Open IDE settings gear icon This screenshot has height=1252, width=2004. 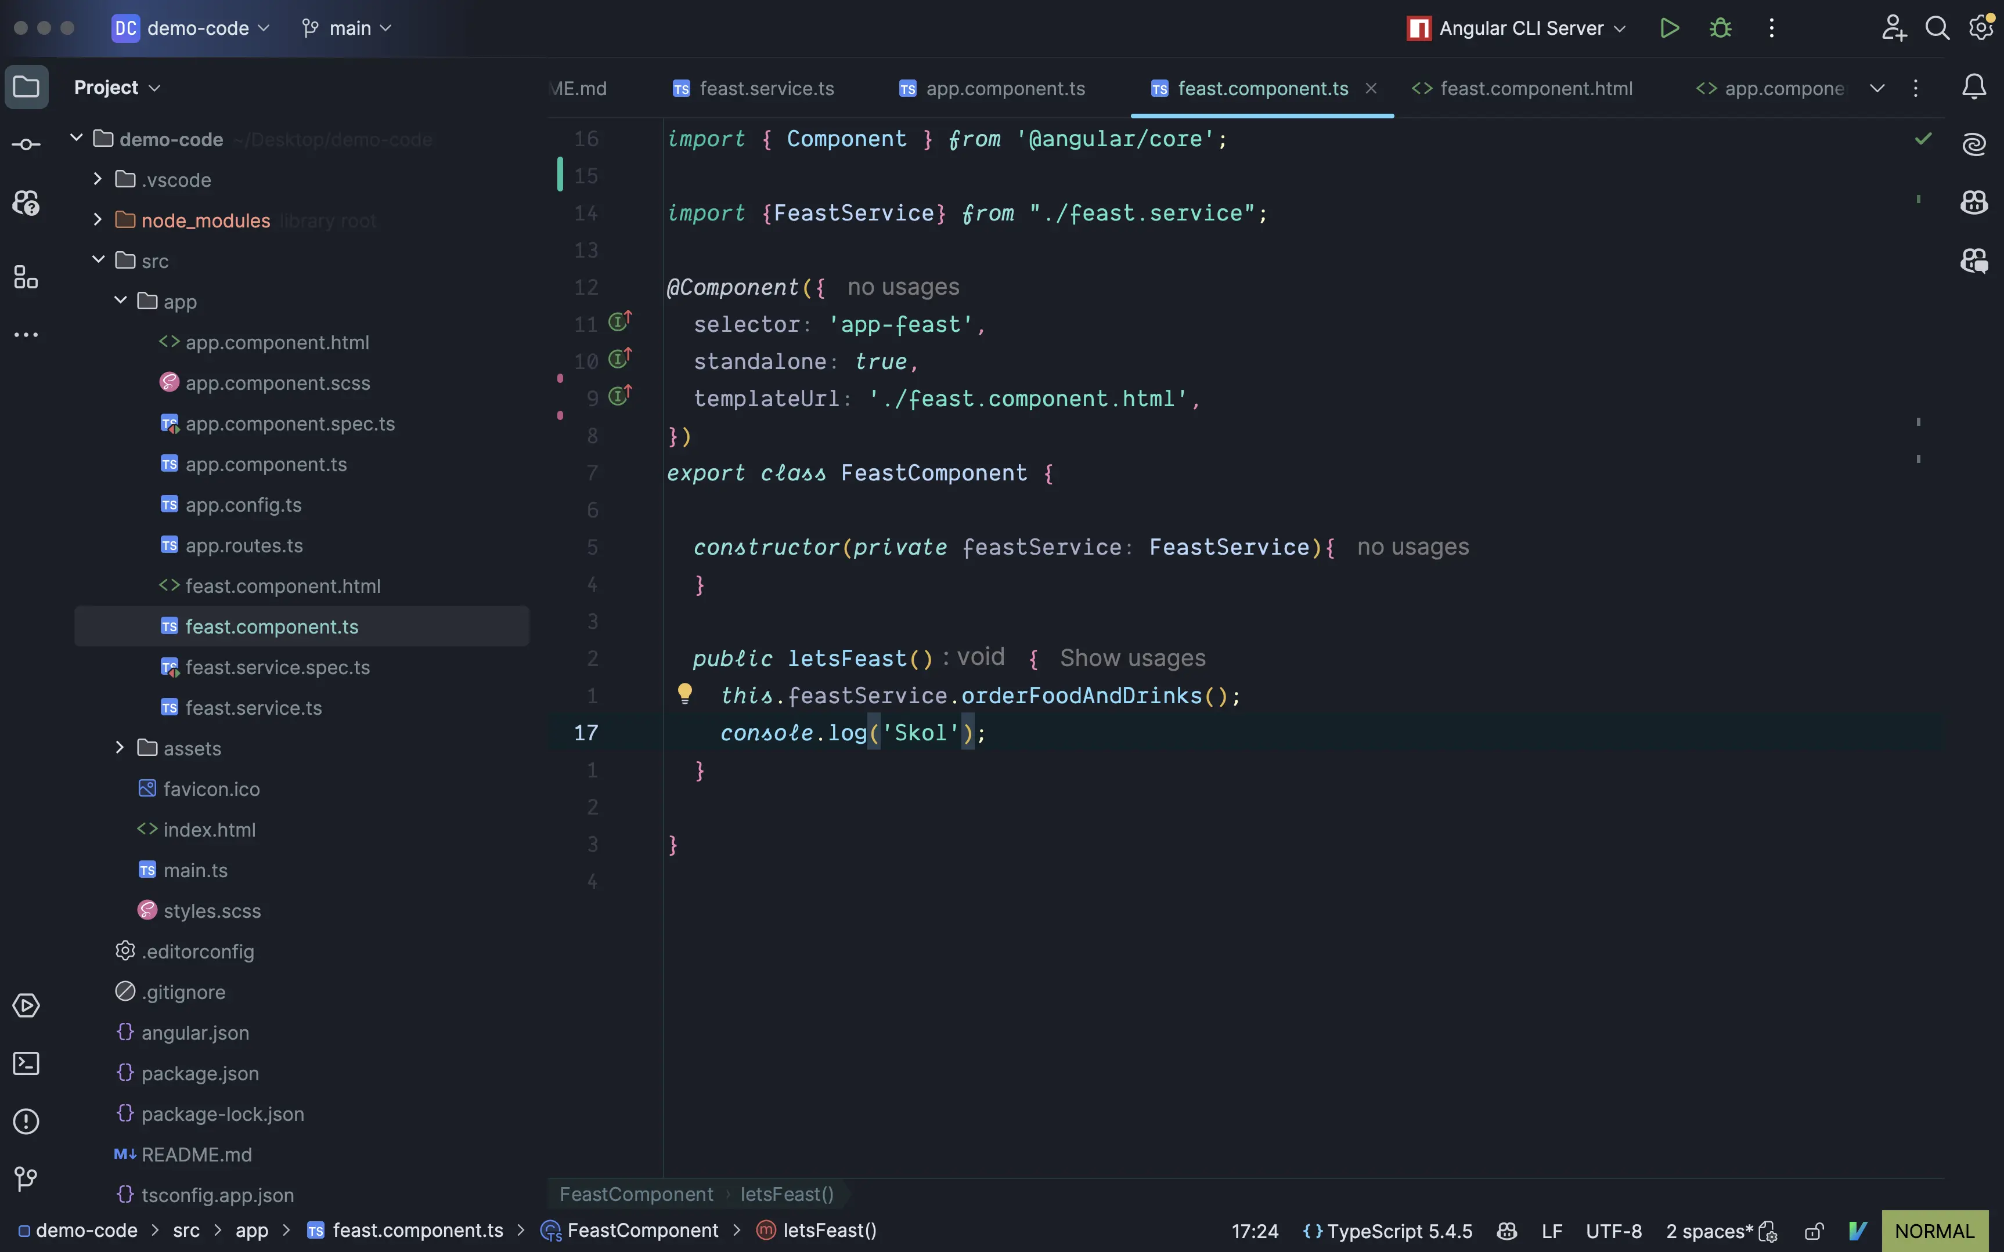click(1981, 27)
